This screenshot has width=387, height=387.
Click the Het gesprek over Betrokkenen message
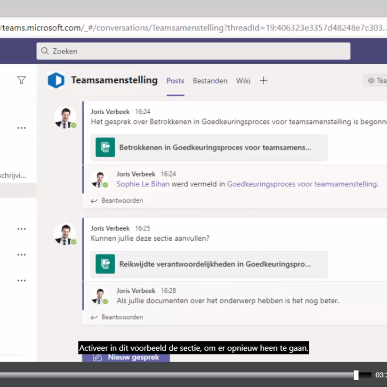pos(239,122)
